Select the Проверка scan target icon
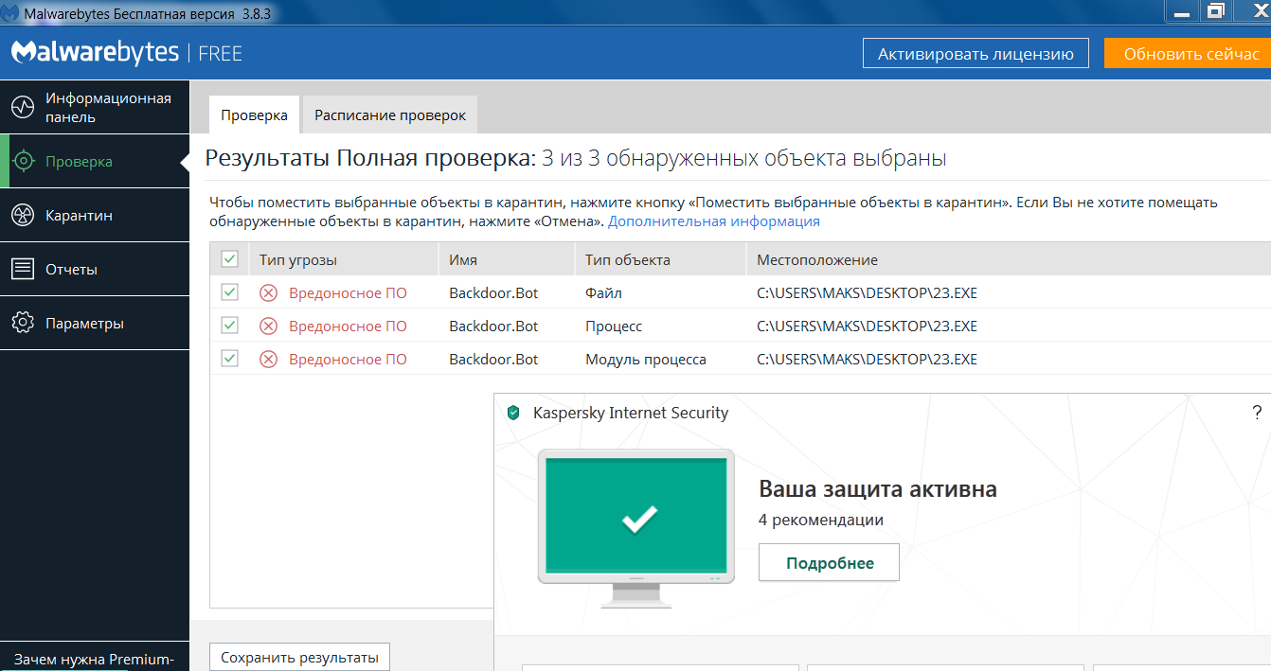Viewport: 1271px width, 671px height. 23,162
